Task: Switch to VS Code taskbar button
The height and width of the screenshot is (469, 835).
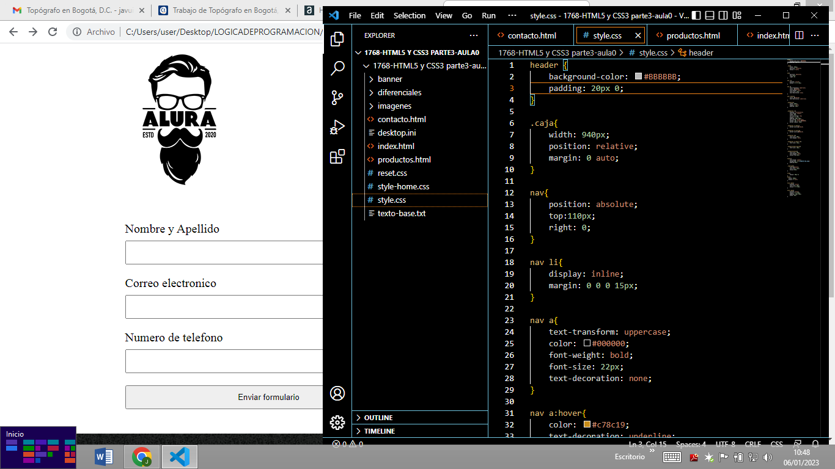Action: tap(179, 457)
